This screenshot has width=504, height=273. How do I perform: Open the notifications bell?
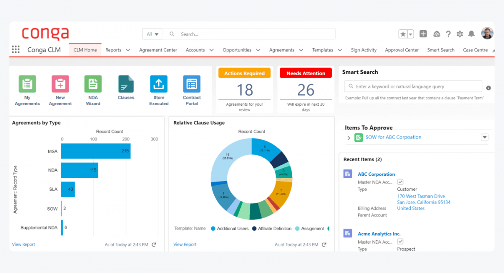click(x=471, y=34)
